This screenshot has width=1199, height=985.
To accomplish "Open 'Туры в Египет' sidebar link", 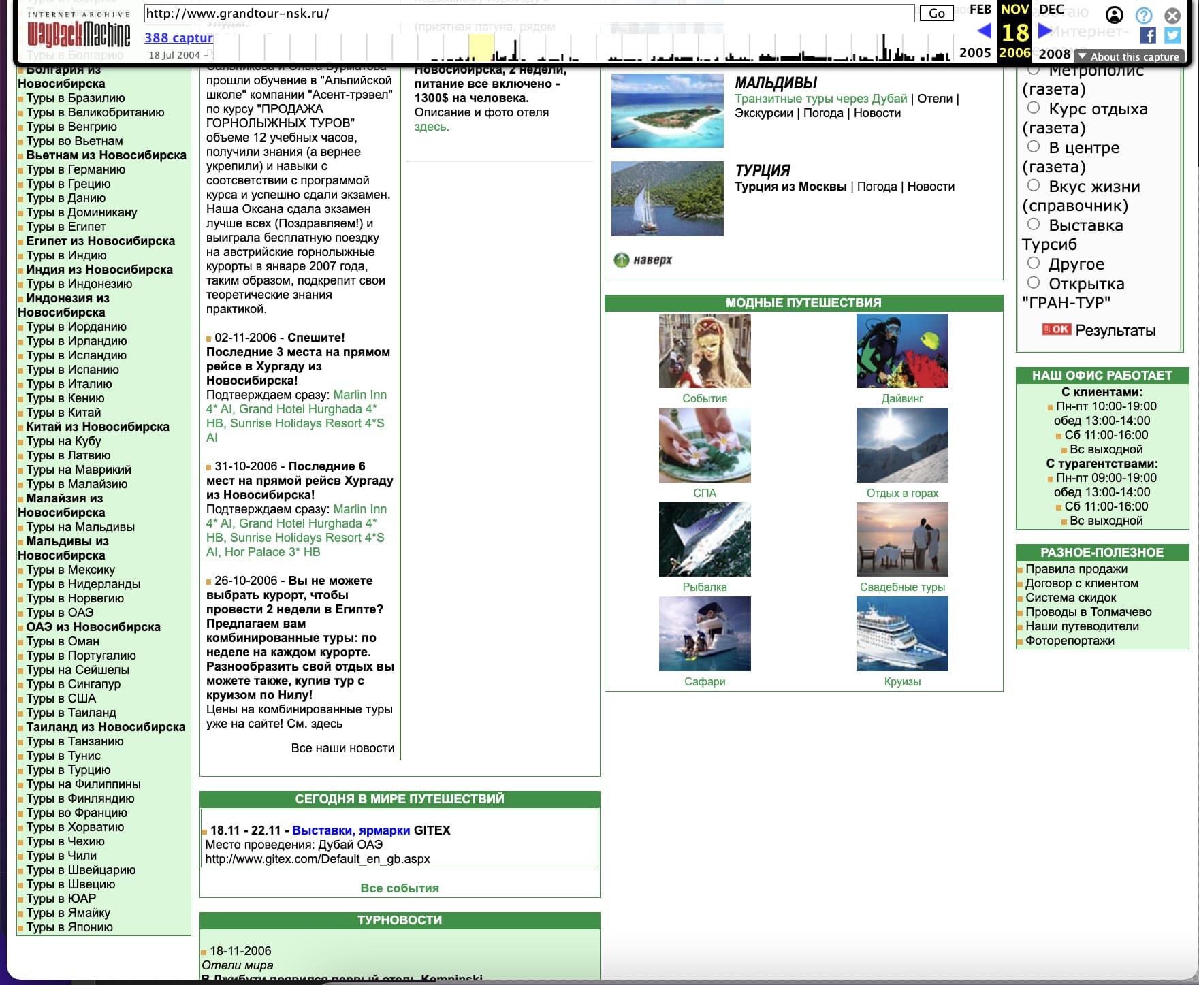I will coord(66,227).
